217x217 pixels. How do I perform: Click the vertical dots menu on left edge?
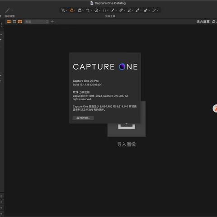[x=1, y=25]
